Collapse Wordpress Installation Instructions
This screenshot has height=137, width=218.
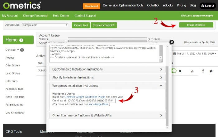point(107,86)
